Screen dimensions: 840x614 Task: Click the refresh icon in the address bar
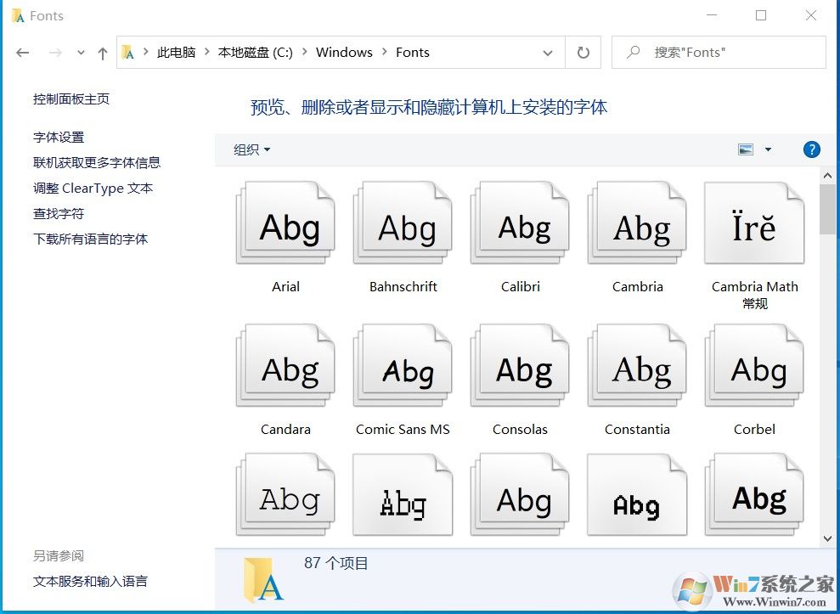583,52
